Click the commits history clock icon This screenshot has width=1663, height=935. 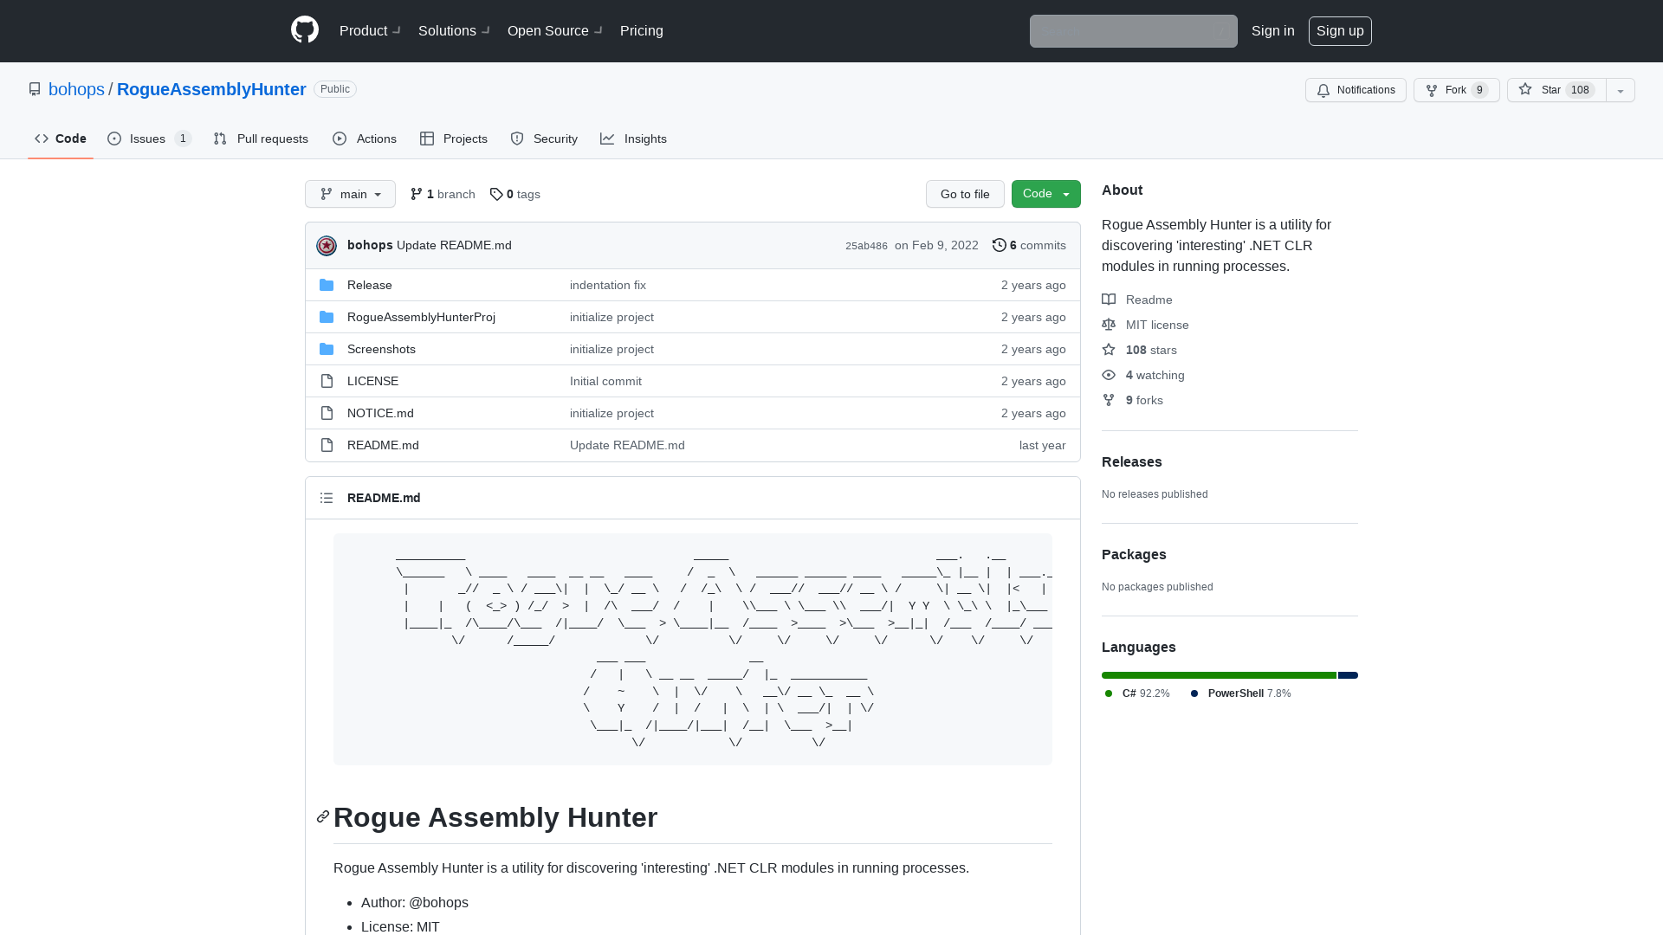tap(999, 245)
